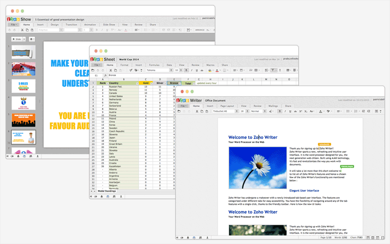Click the fx formula icon in Sheet

(105, 75)
